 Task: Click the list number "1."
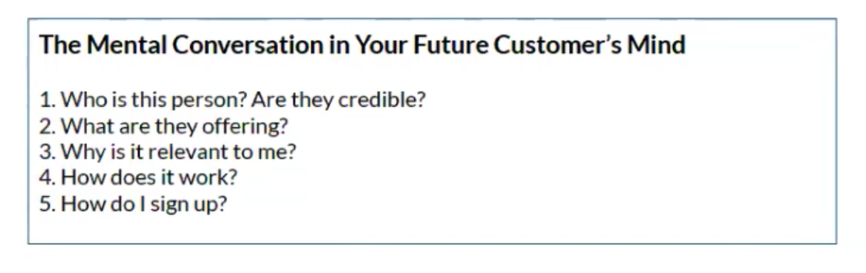pos(47,99)
